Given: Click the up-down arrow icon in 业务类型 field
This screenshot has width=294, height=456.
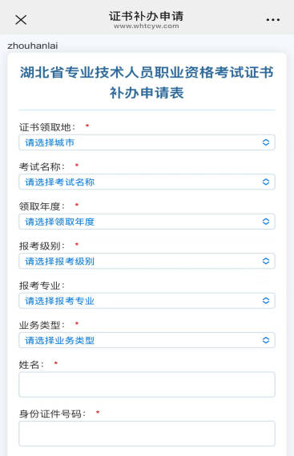Looking at the screenshot, I should pyautogui.click(x=266, y=340).
